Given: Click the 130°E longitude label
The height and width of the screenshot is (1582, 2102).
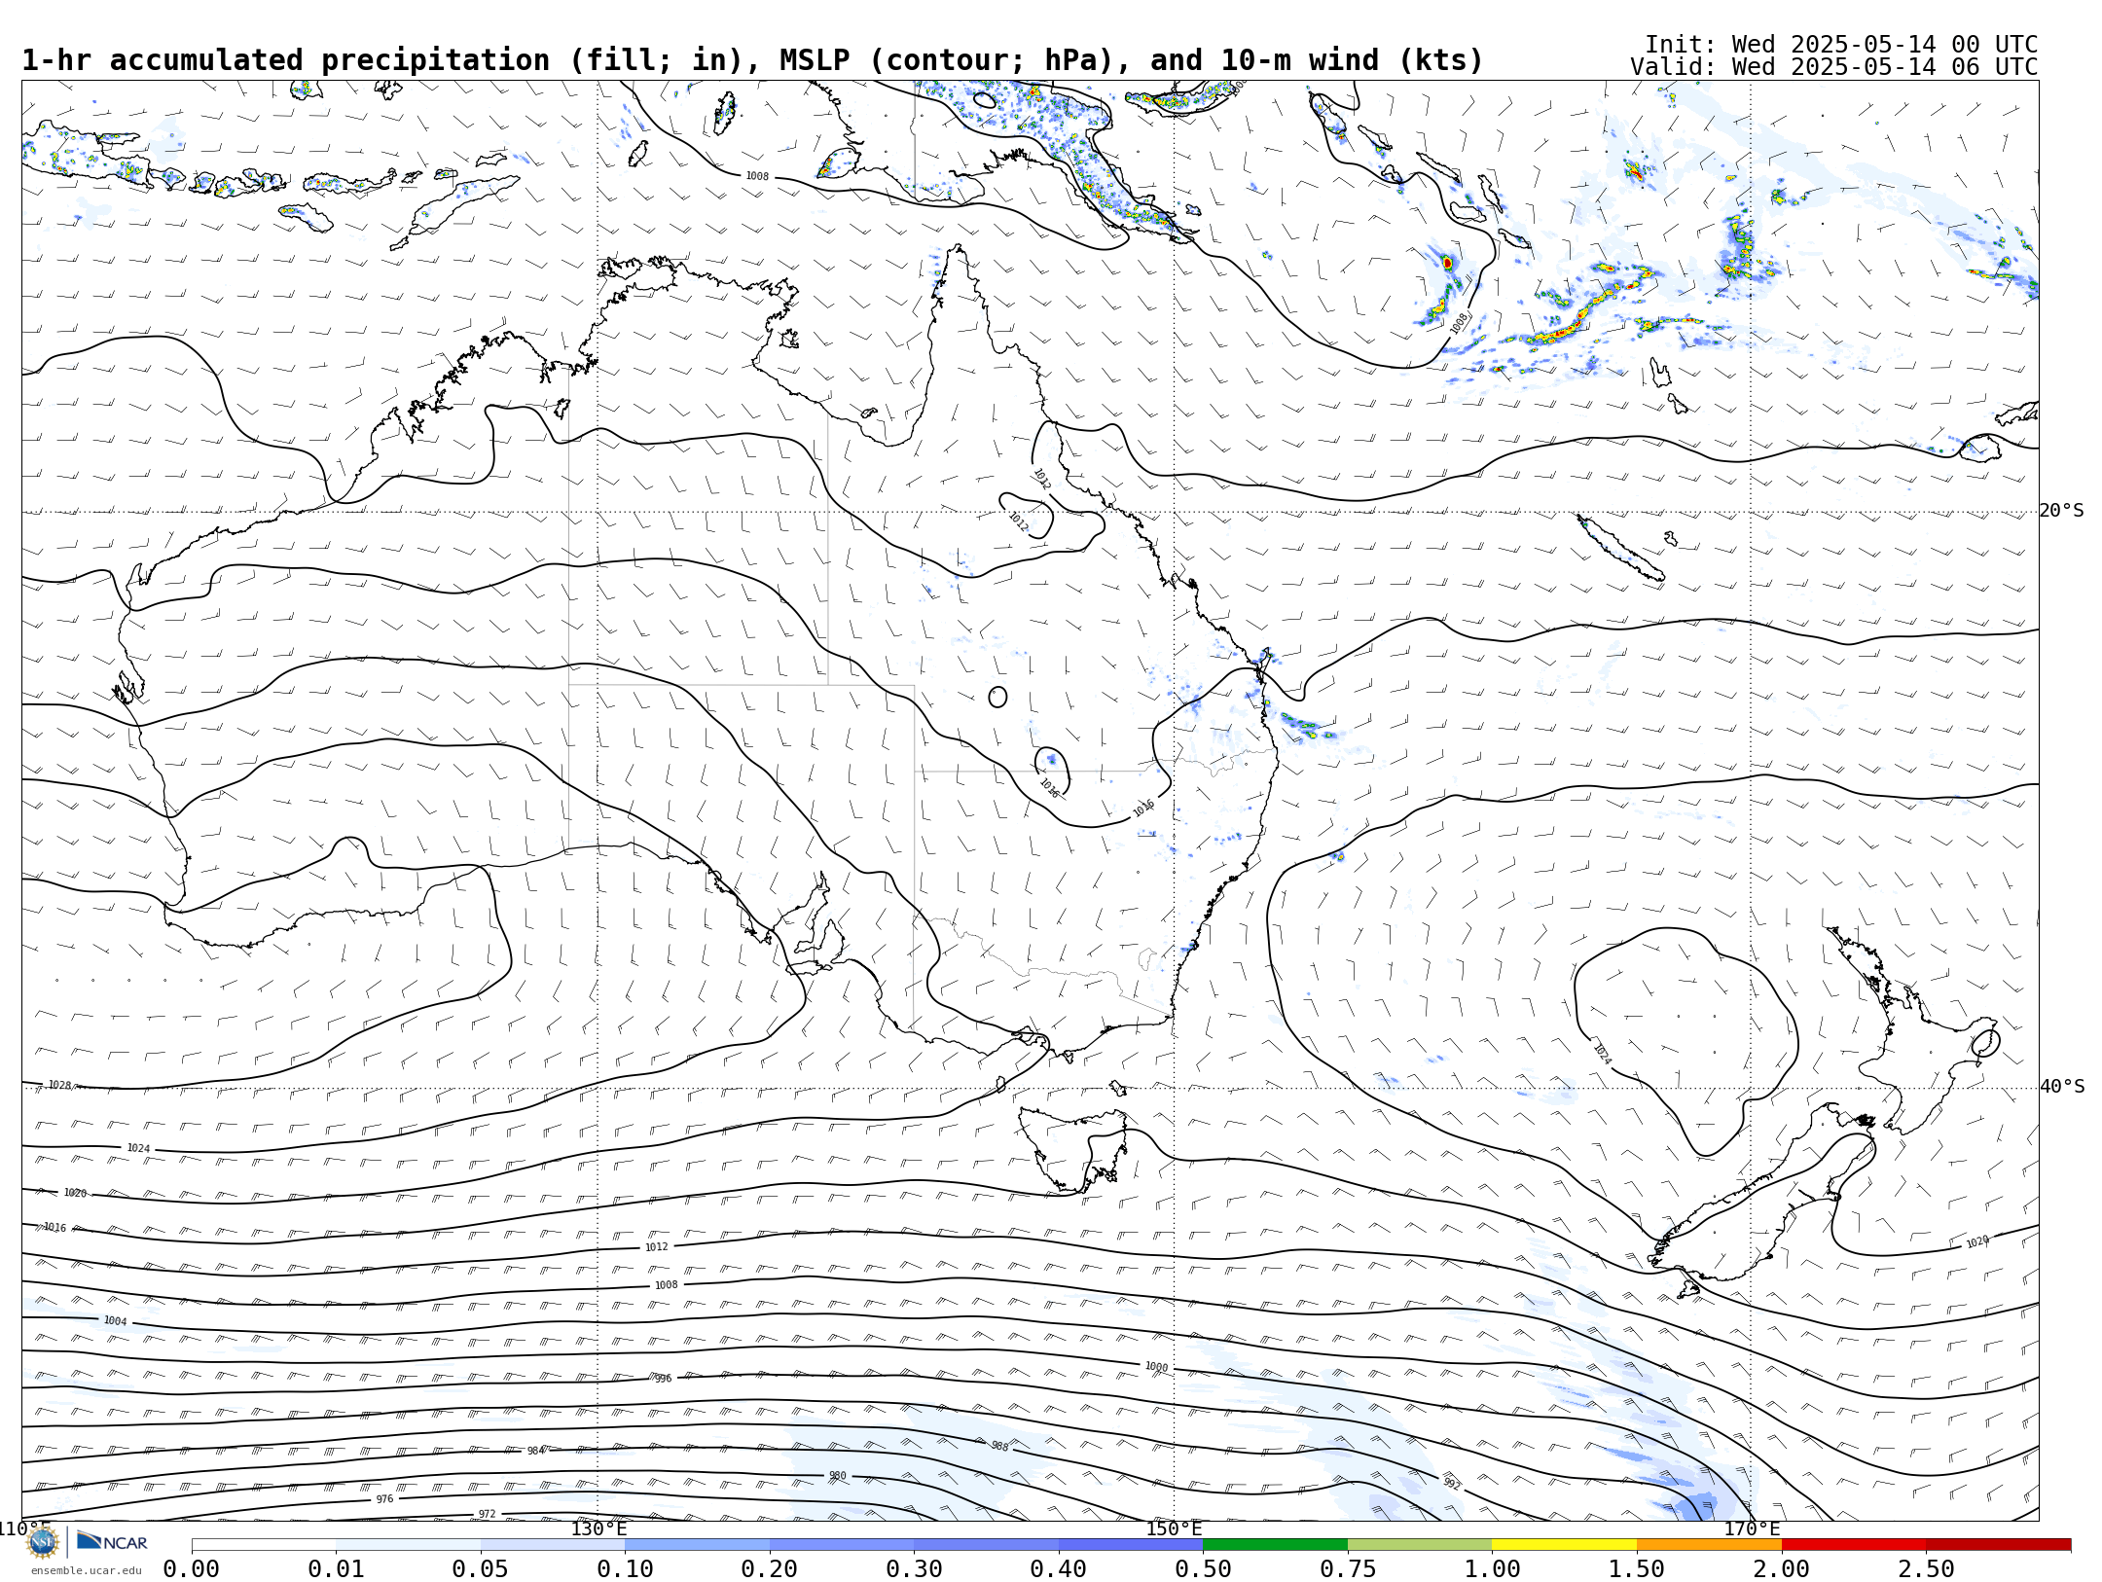Looking at the screenshot, I should pyautogui.click(x=598, y=1528).
